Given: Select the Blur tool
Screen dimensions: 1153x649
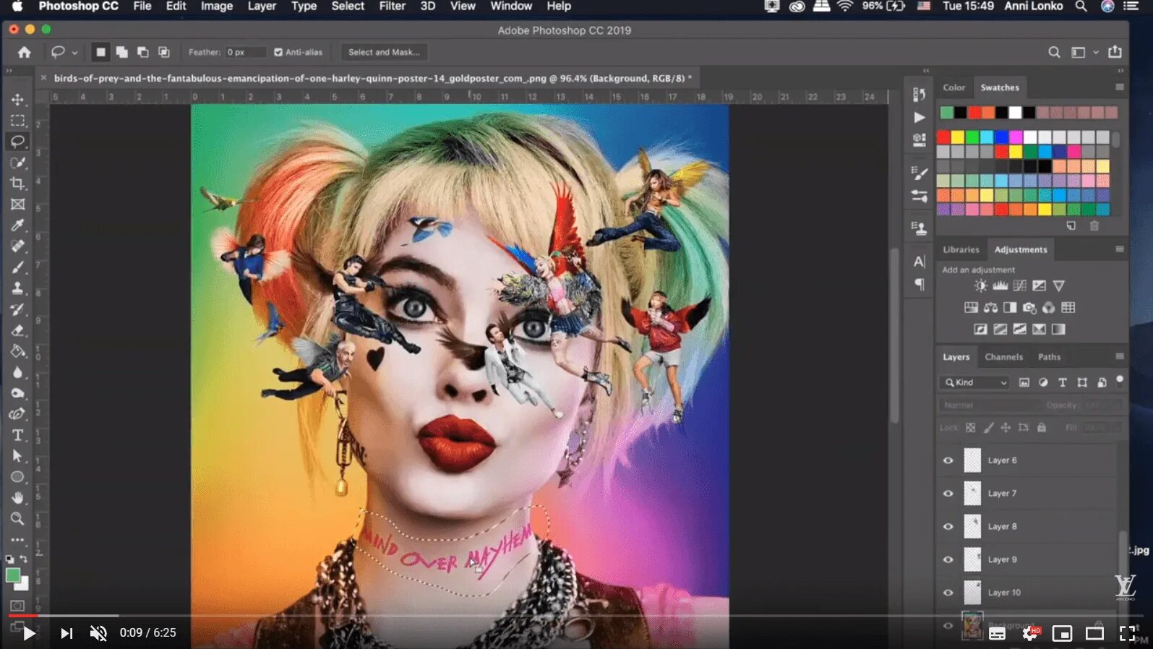Looking at the screenshot, I should click(x=18, y=372).
